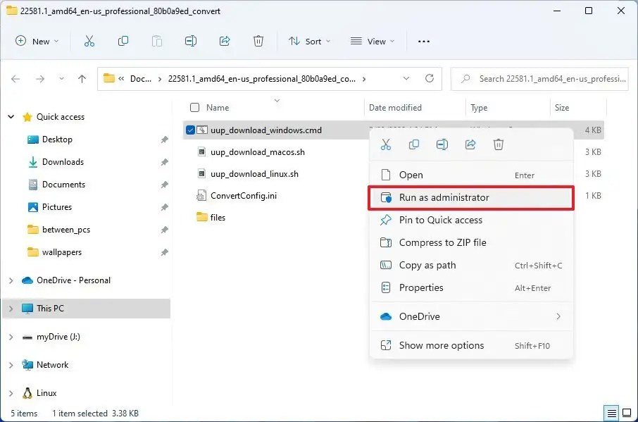This screenshot has width=638, height=422.
Task: Click the Rename icon in the context menu
Action: [442, 144]
